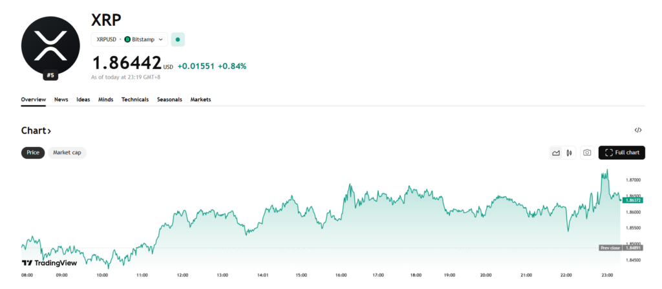This screenshot has height=289, width=662.
Task: Select the Price chart toggle
Action: click(x=32, y=153)
